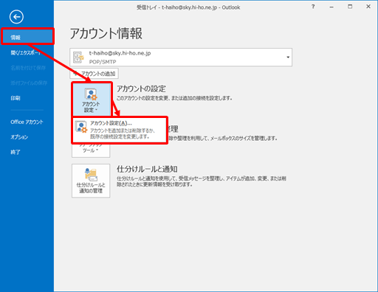
Task: Click the mail account icon in selector
Action: 78,58
